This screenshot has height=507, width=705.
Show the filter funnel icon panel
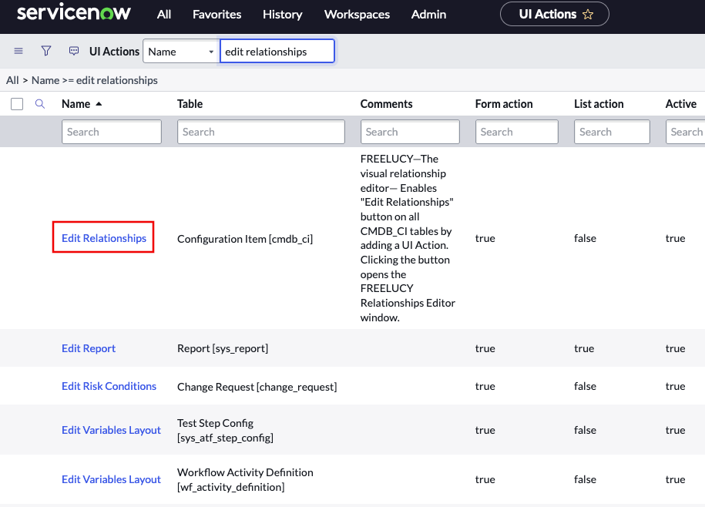click(x=46, y=51)
